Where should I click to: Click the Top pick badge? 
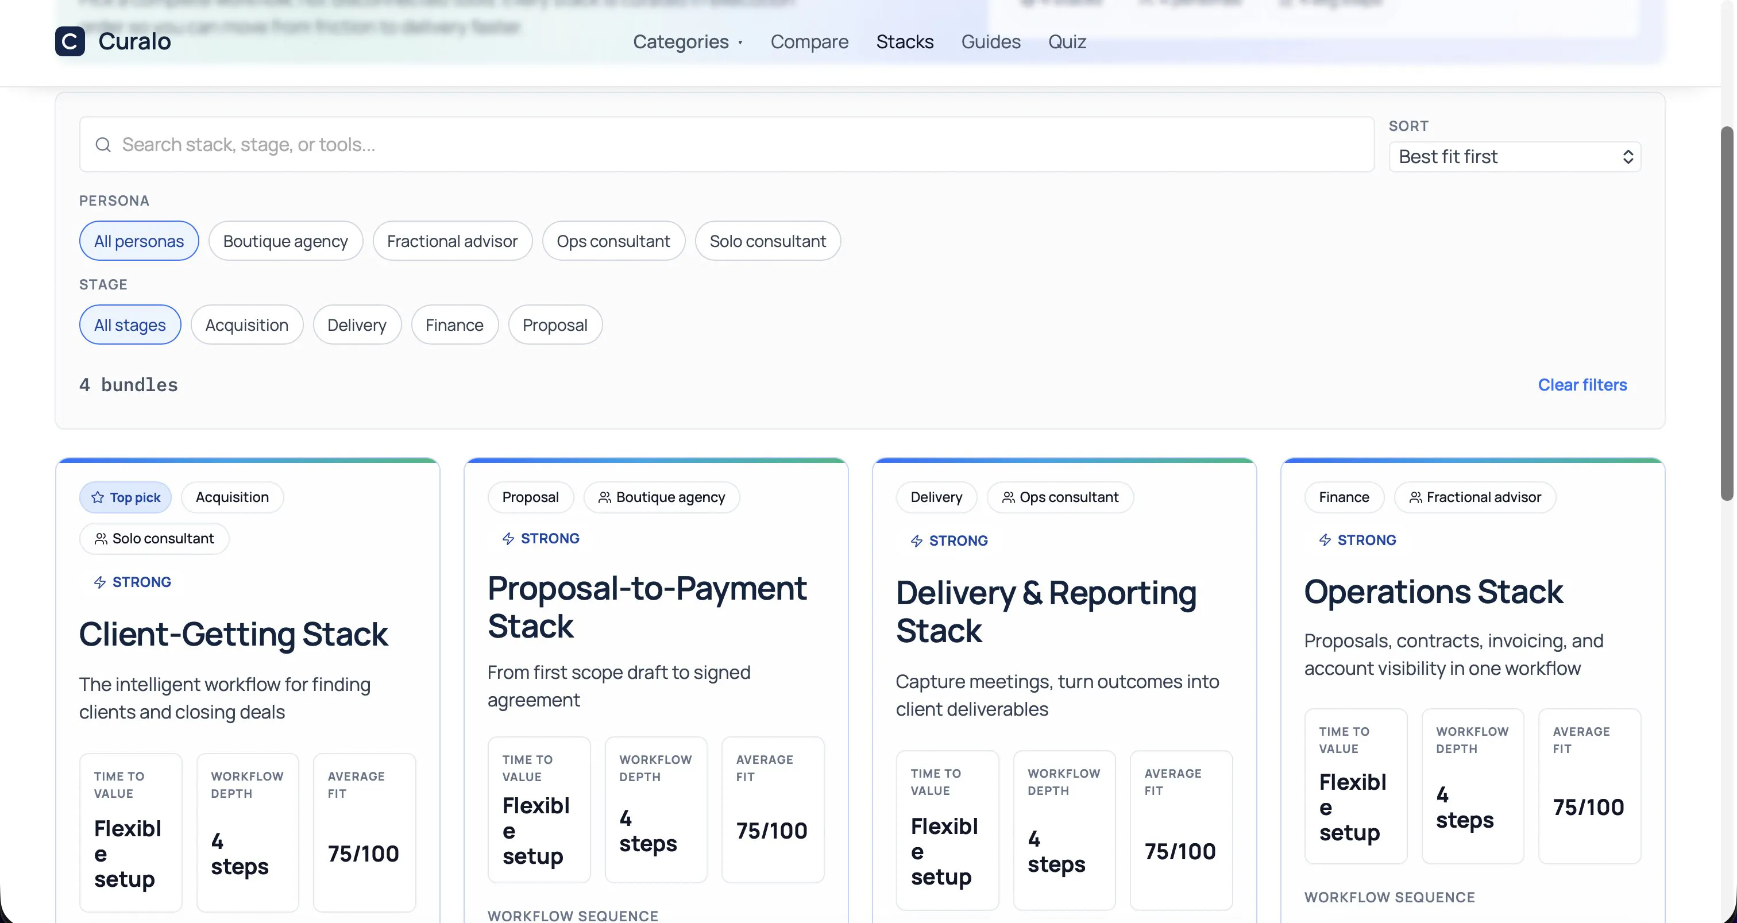coord(125,497)
